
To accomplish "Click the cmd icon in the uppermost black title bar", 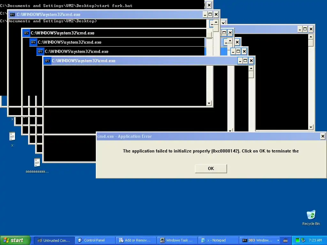I will [26, 33].
